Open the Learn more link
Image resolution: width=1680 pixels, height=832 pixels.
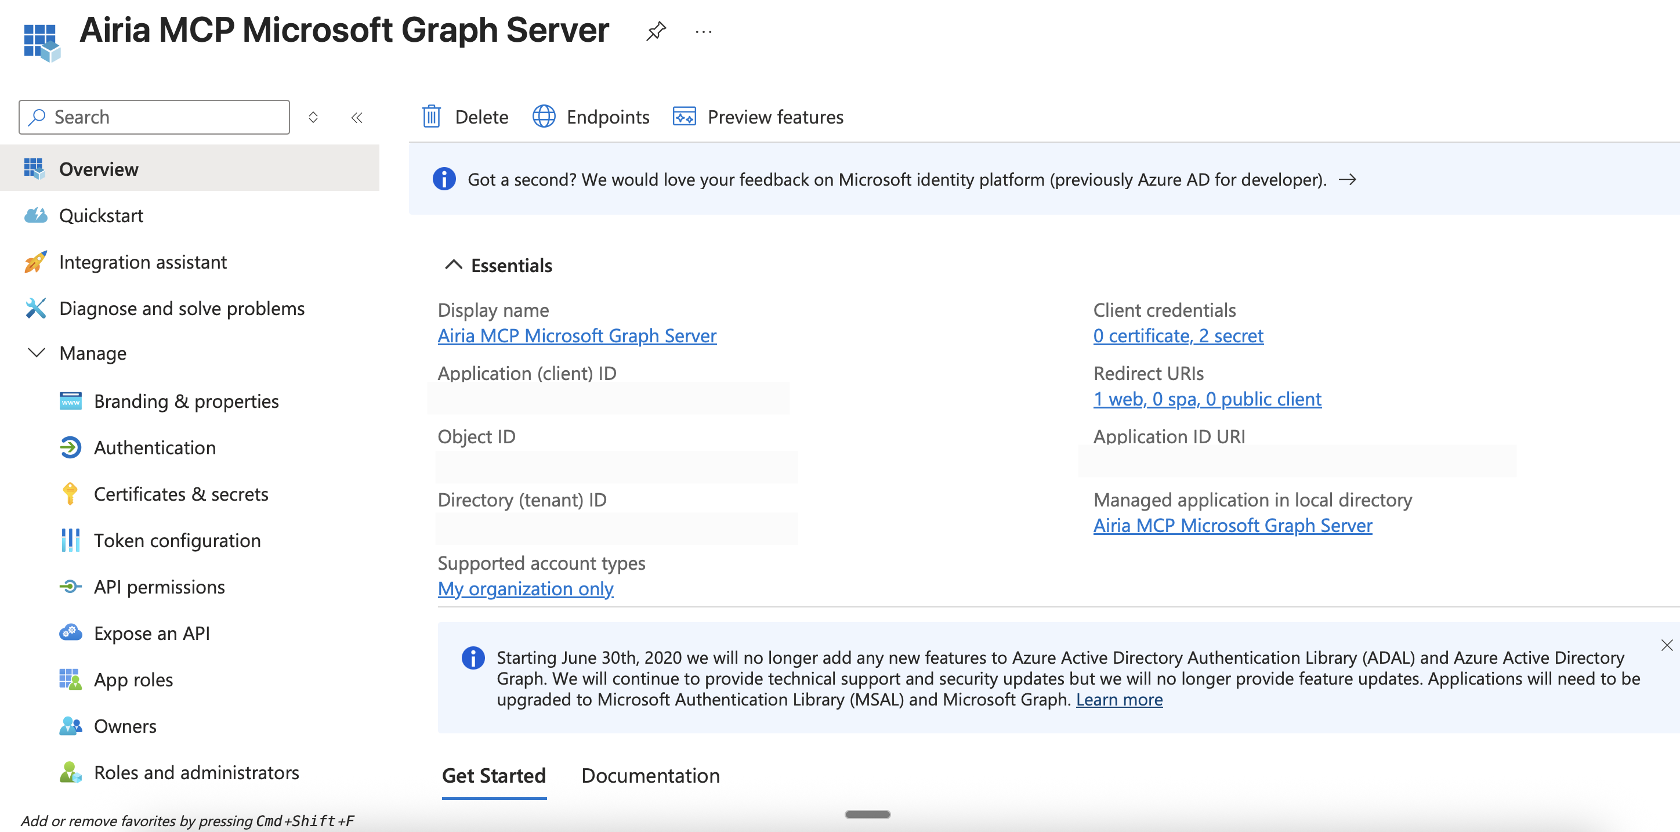[x=1118, y=699]
